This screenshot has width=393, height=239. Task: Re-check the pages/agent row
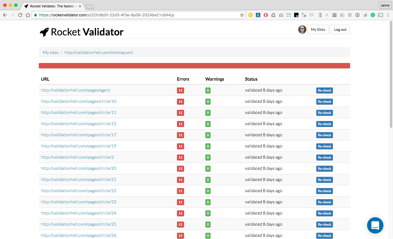(324, 90)
